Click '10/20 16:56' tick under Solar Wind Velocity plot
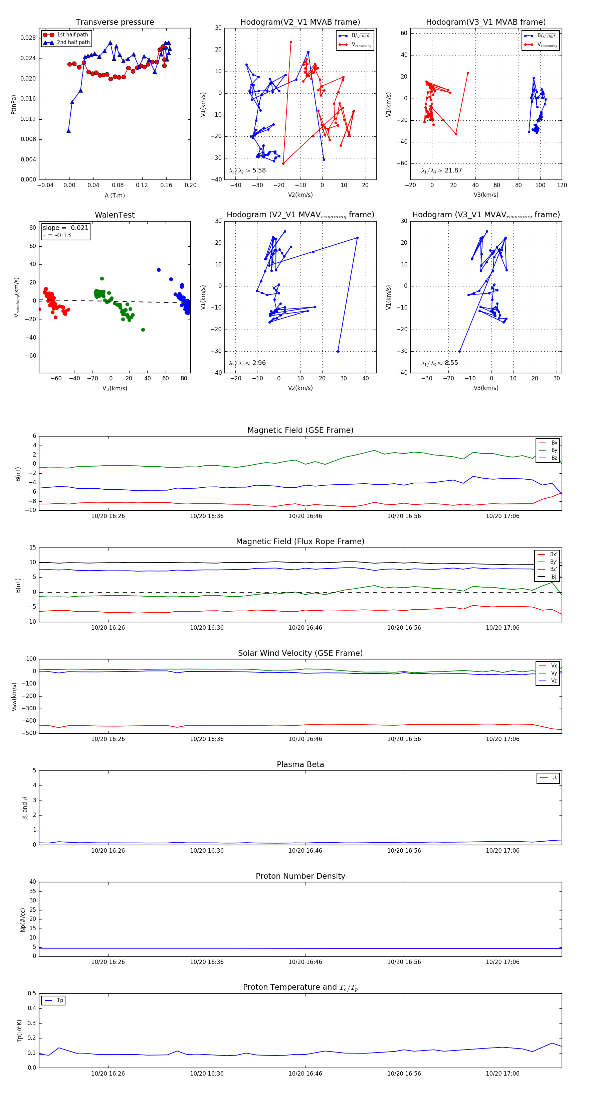 tap(404, 739)
